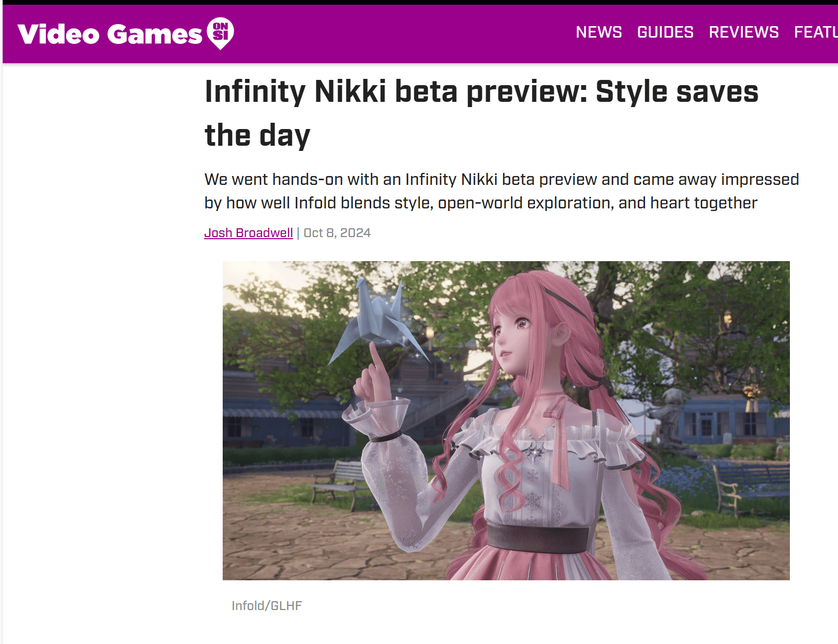Open author page for Josh Broadwell
This screenshot has height=644, width=838.
248,233
